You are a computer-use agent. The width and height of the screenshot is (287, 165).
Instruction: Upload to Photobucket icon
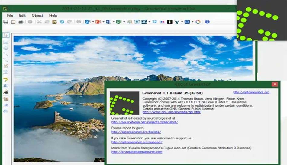pos(187,22)
